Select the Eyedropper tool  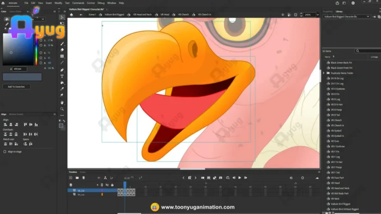pos(62,89)
